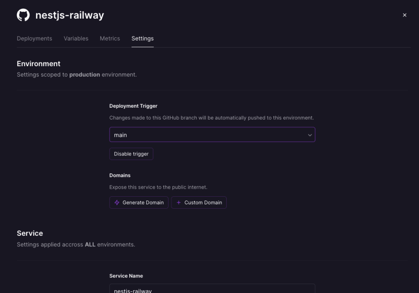Image resolution: width=419 pixels, height=293 pixels.
Task: Click Custom Domain button
Action: [x=199, y=202]
